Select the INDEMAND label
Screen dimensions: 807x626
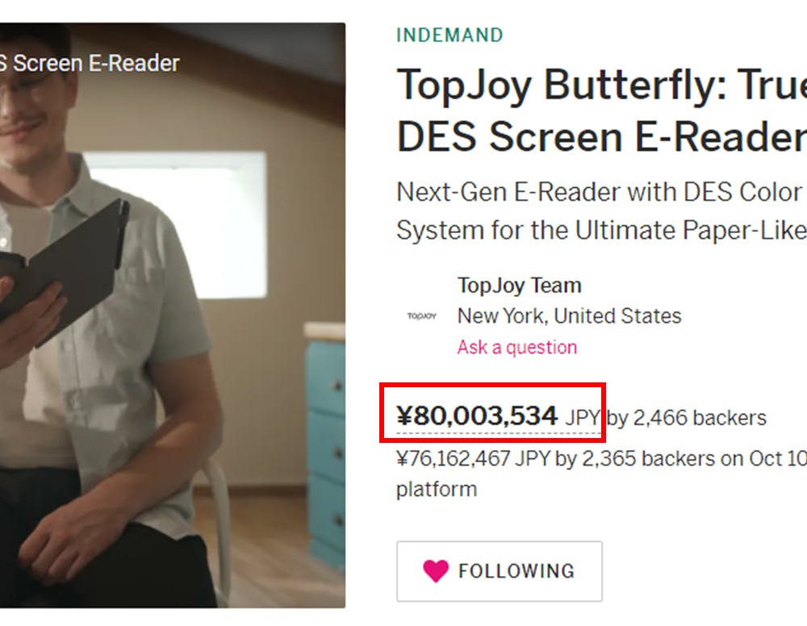click(x=449, y=35)
